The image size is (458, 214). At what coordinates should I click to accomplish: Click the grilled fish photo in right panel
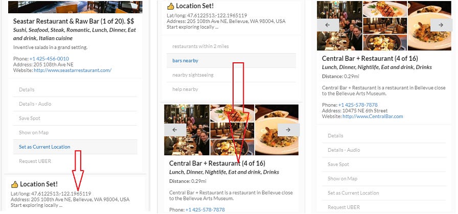pyautogui.click(x=385, y=9)
